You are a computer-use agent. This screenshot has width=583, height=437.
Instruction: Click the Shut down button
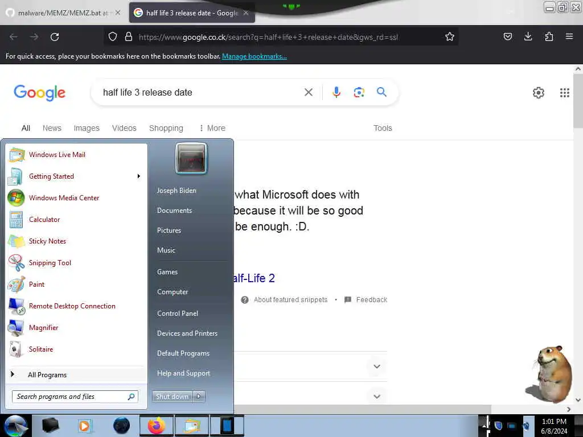(172, 397)
